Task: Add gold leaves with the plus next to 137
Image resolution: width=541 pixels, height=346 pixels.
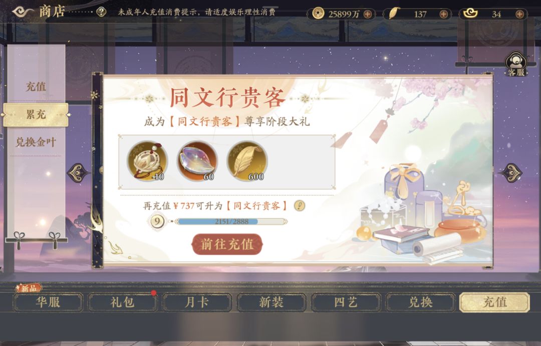Action: point(444,14)
